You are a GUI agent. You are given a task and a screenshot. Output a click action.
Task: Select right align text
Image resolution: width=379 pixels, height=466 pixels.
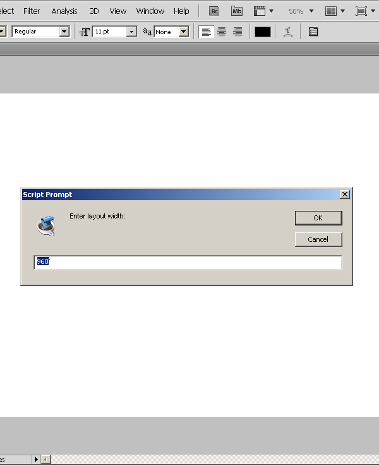(238, 32)
